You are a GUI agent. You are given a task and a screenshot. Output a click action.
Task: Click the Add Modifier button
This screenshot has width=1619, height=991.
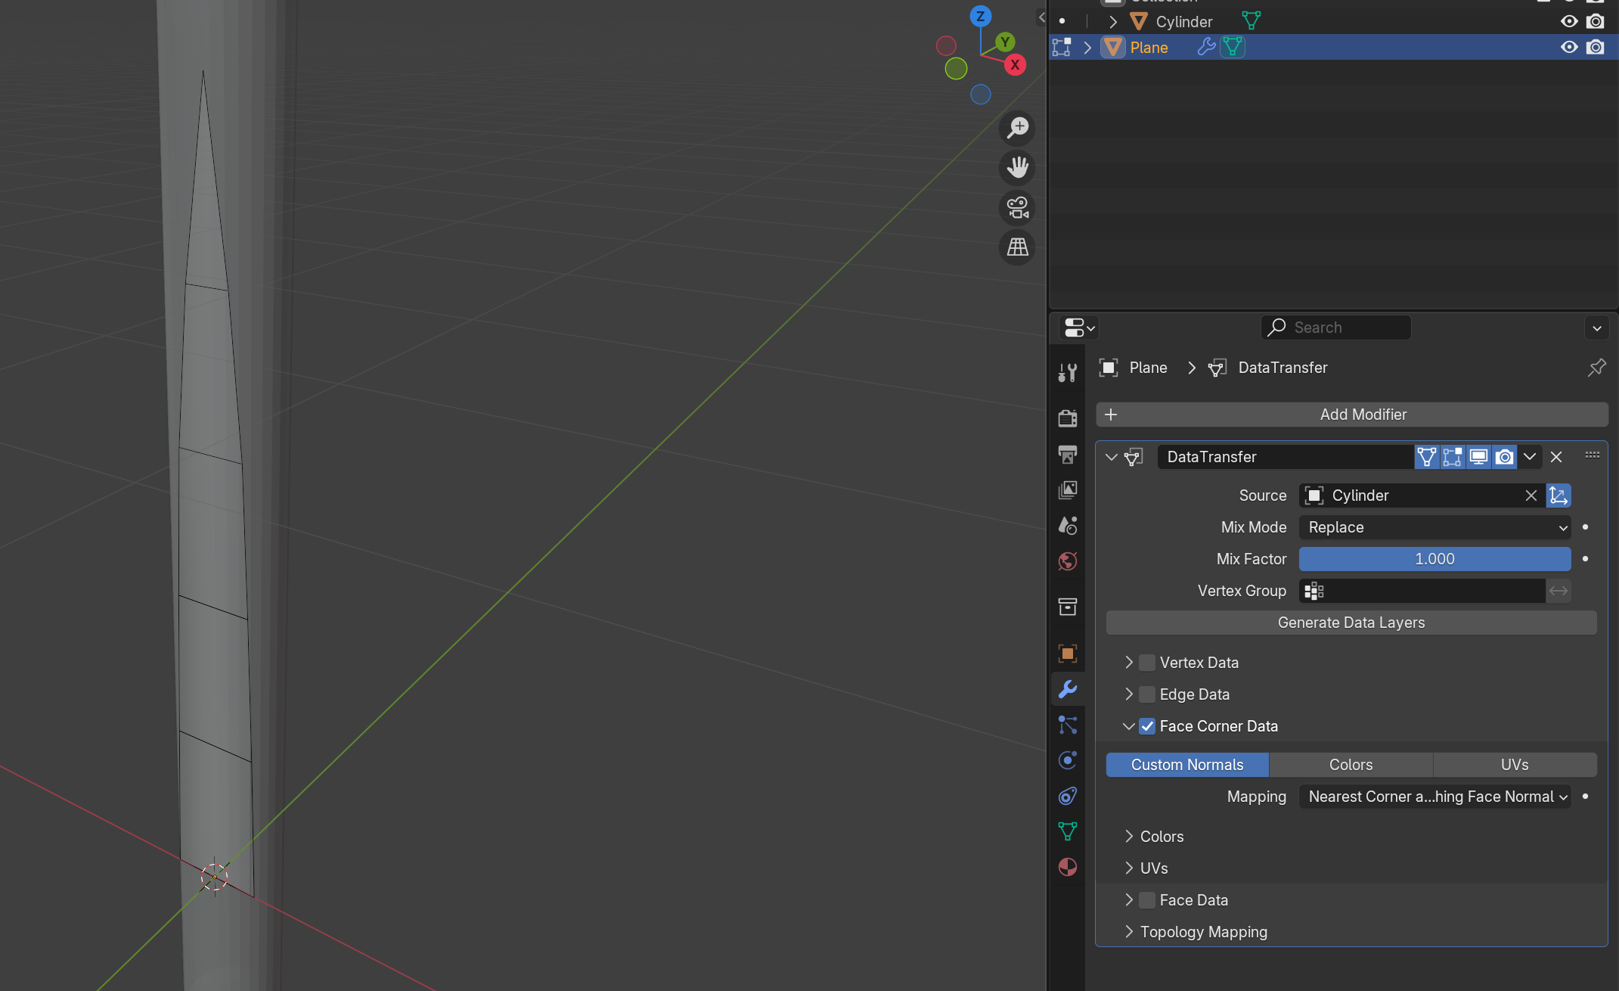coord(1352,415)
